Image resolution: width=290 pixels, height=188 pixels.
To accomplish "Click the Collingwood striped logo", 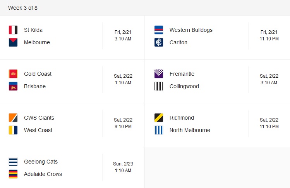I will click(159, 86).
